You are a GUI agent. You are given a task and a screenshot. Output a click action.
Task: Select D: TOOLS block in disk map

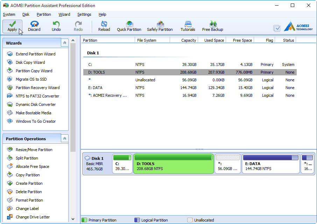coord(174,164)
